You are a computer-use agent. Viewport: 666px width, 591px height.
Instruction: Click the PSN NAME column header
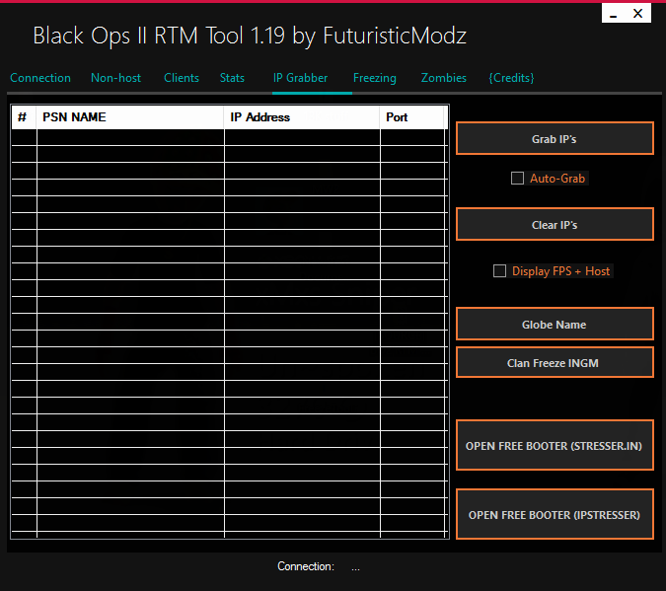[x=130, y=117]
